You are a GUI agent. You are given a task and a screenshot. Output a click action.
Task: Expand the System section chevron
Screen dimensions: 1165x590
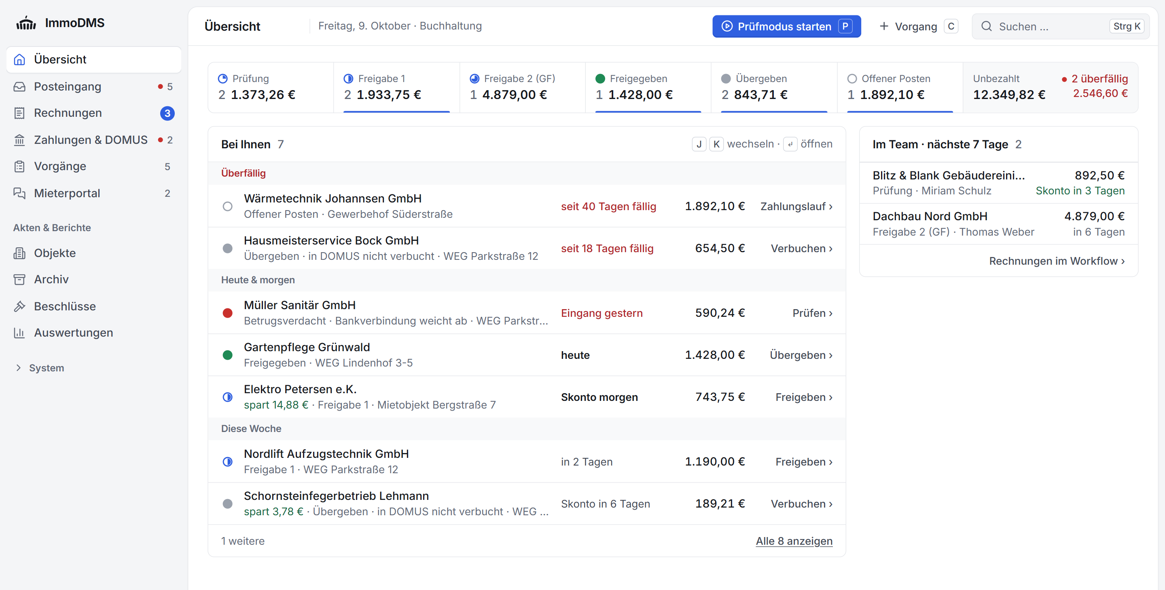tap(19, 368)
